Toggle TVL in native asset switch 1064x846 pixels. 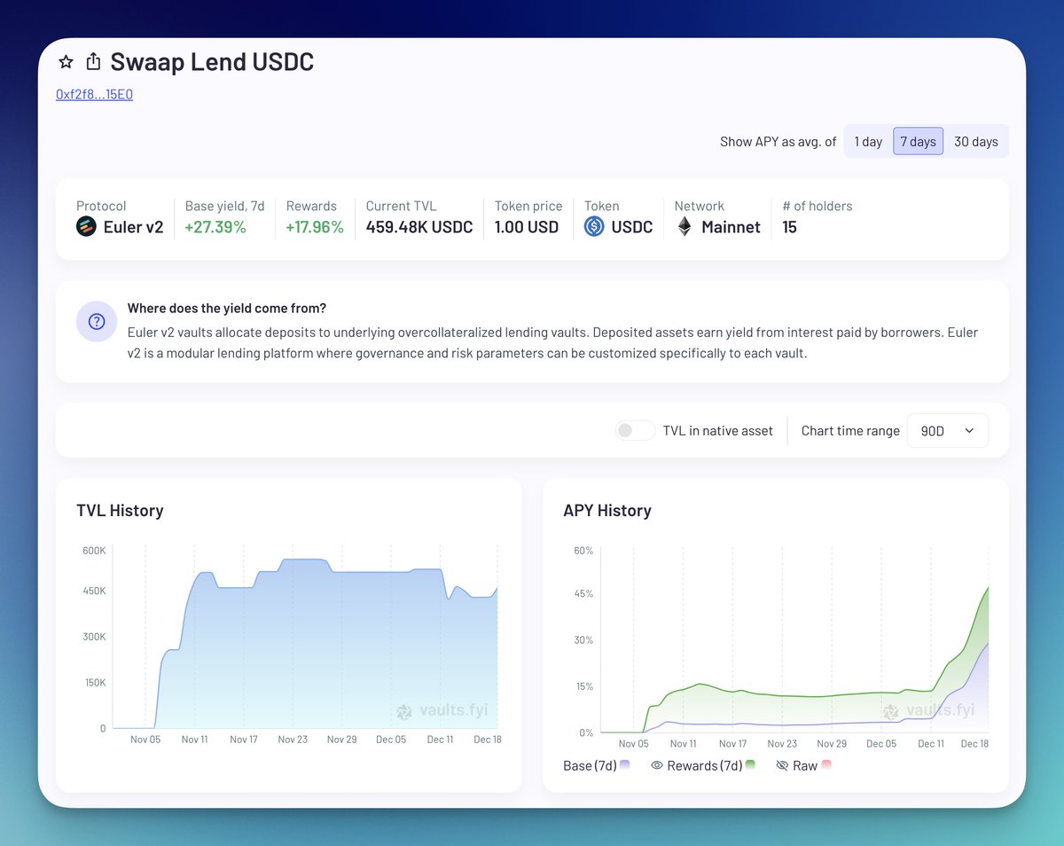point(635,430)
